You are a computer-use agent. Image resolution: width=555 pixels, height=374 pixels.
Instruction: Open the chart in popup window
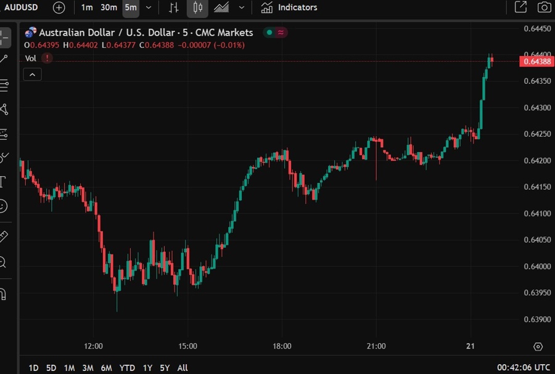click(520, 7)
